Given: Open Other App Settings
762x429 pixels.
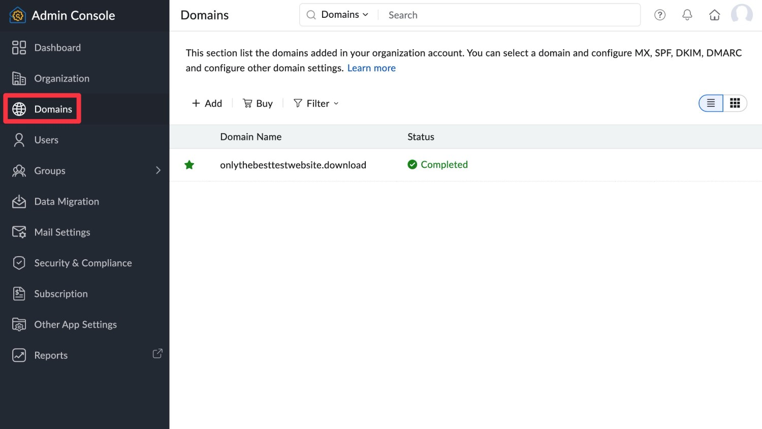Looking at the screenshot, I should [75, 324].
